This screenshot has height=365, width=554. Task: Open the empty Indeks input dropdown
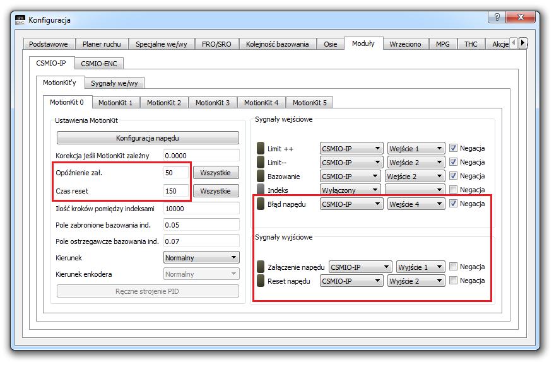coord(415,190)
